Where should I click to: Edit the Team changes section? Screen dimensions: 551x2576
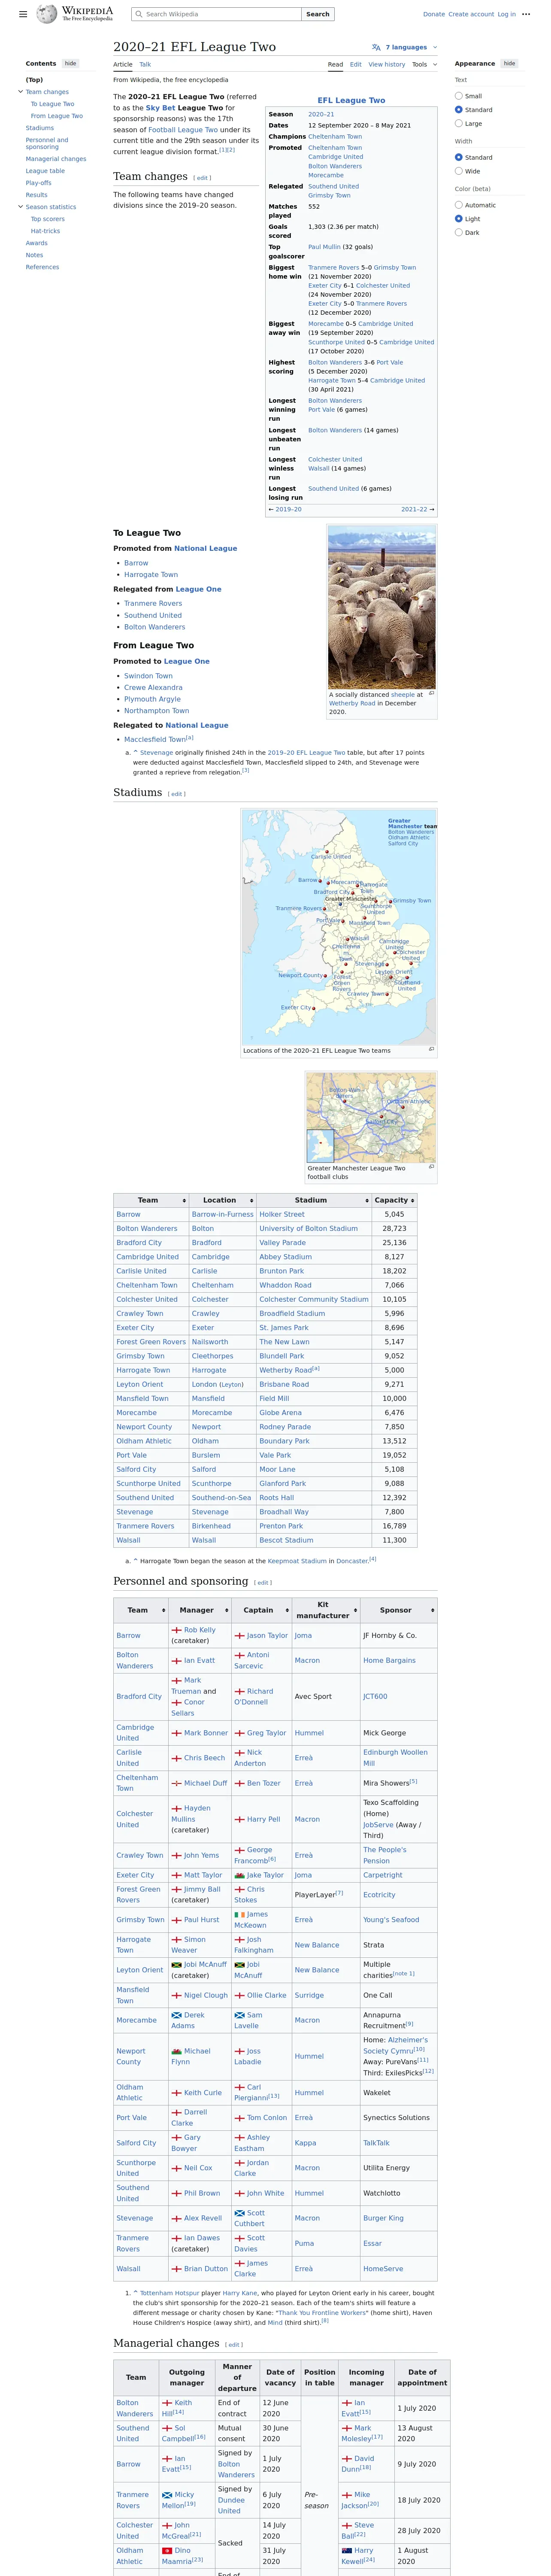(203, 178)
